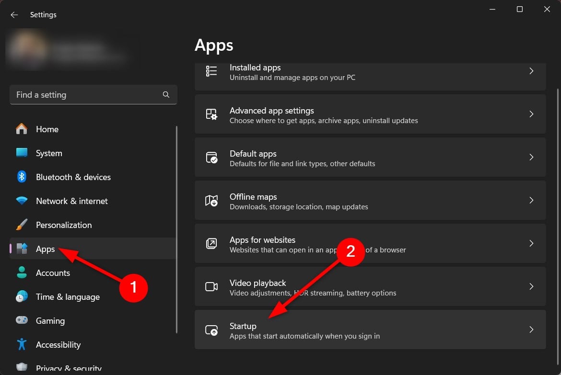This screenshot has width=561, height=375.
Task: Click the Network wifi icon
Action: pyautogui.click(x=22, y=201)
